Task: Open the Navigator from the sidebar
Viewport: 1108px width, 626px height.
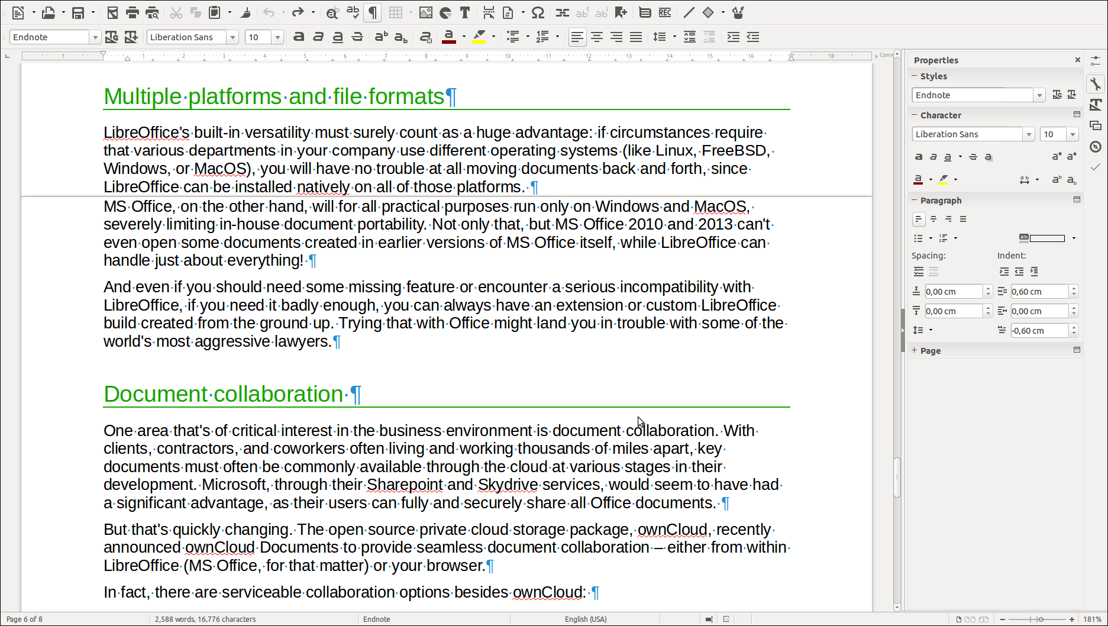Action: pos(1096,147)
